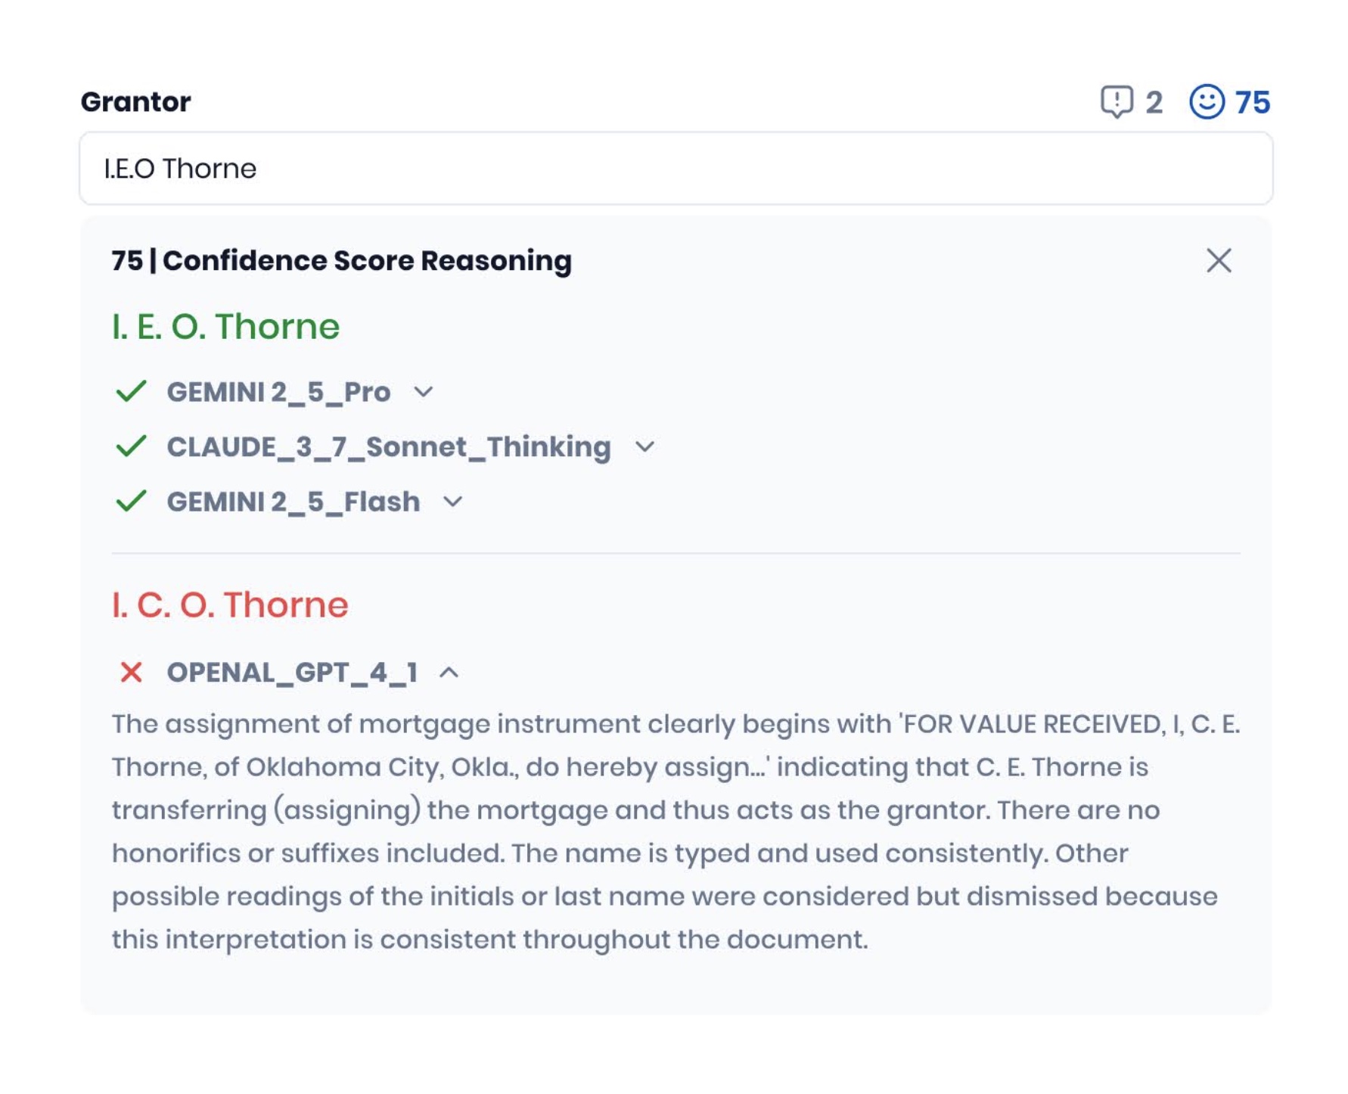This screenshot has height=1094, width=1348.
Task: Click the blue 75 score number
Action: 1253,102
